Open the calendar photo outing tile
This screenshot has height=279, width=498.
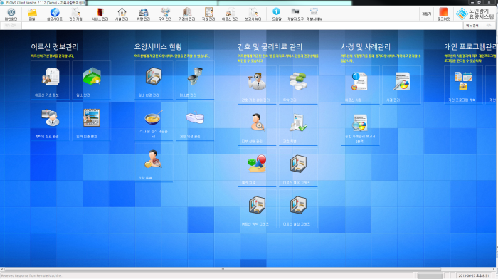point(92,122)
